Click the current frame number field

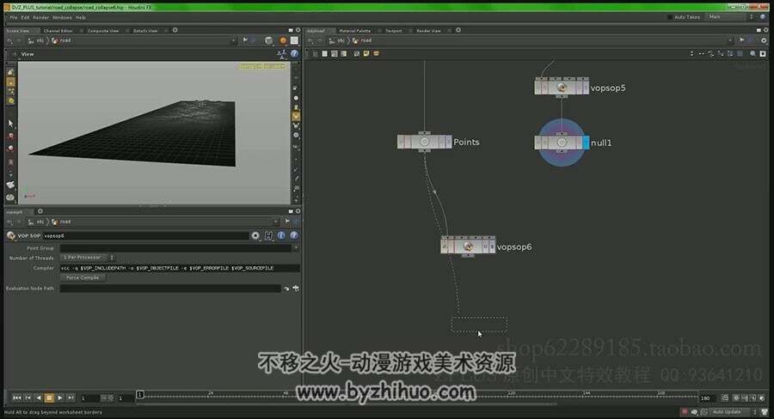89,398
